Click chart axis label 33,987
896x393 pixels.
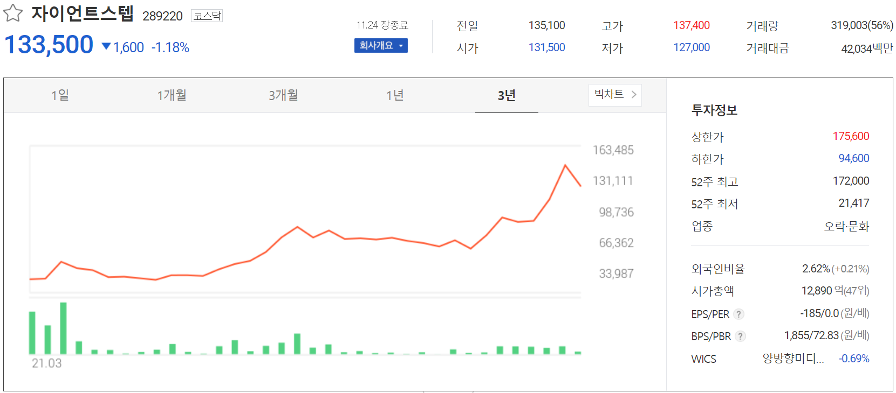(x=616, y=273)
